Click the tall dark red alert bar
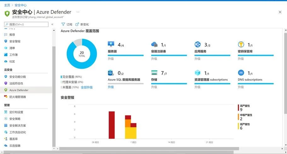The width and height of the screenshot is (287, 154). [x=112, y=125]
